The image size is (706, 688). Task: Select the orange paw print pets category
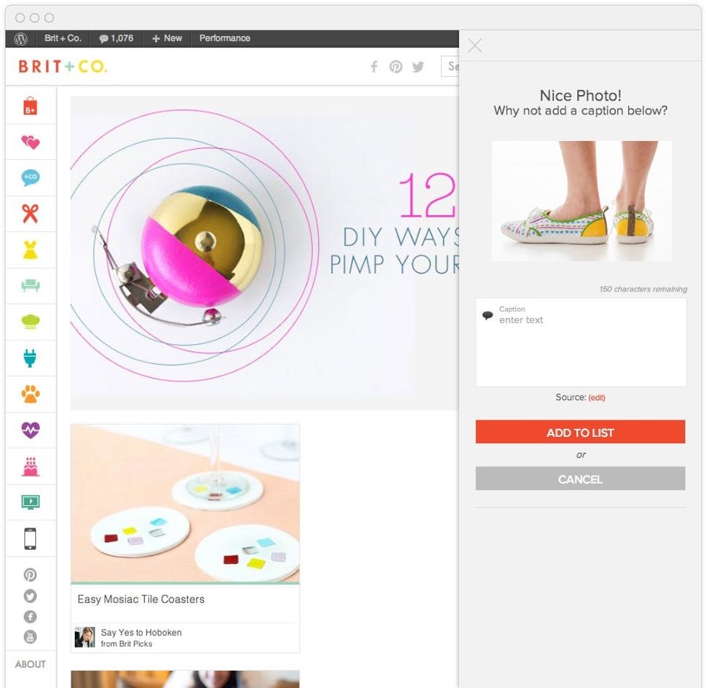[30, 394]
